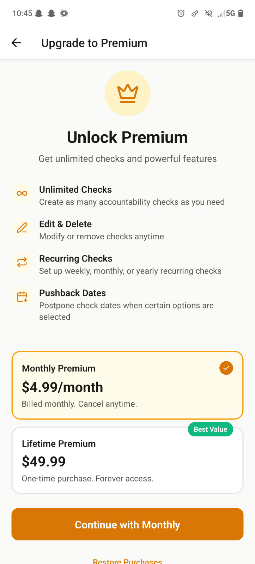
Task: Tap the battery status icon
Action: [241, 13]
